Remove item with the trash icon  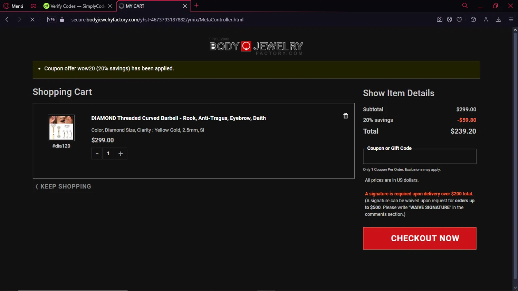[x=345, y=116]
